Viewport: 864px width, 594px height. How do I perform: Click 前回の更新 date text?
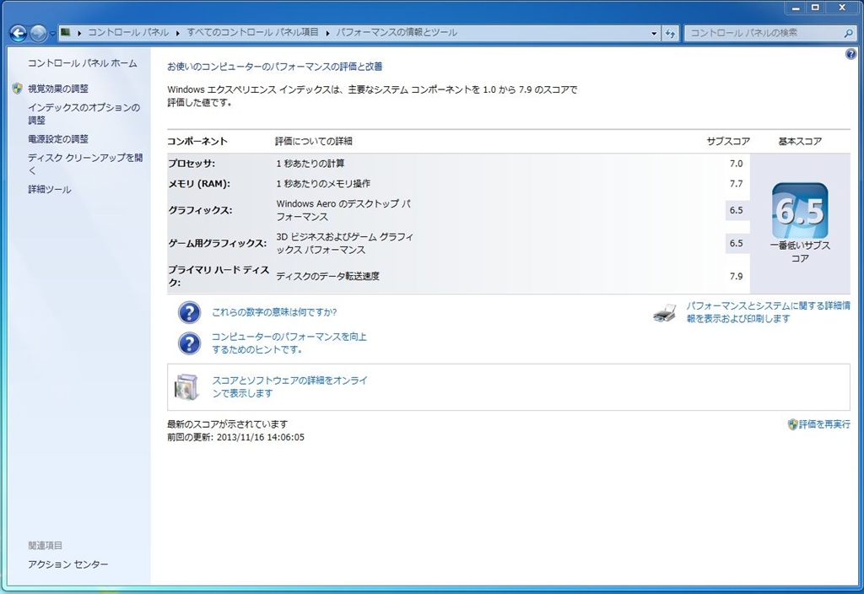point(236,437)
